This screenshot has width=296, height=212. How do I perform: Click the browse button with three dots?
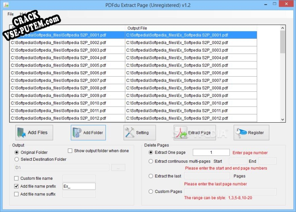coord(118,167)
